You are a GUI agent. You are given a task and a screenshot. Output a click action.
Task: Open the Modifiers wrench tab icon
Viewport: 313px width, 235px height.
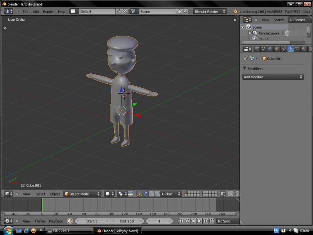coord(290,49)
